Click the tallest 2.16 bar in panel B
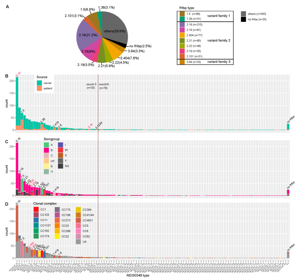298x280 pixels. click(x=17, y=103)
